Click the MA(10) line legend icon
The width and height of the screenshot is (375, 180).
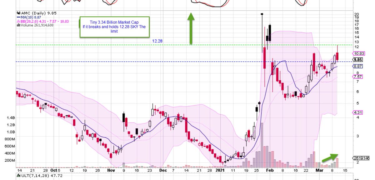pyautogui.click(x=18, y=17)
